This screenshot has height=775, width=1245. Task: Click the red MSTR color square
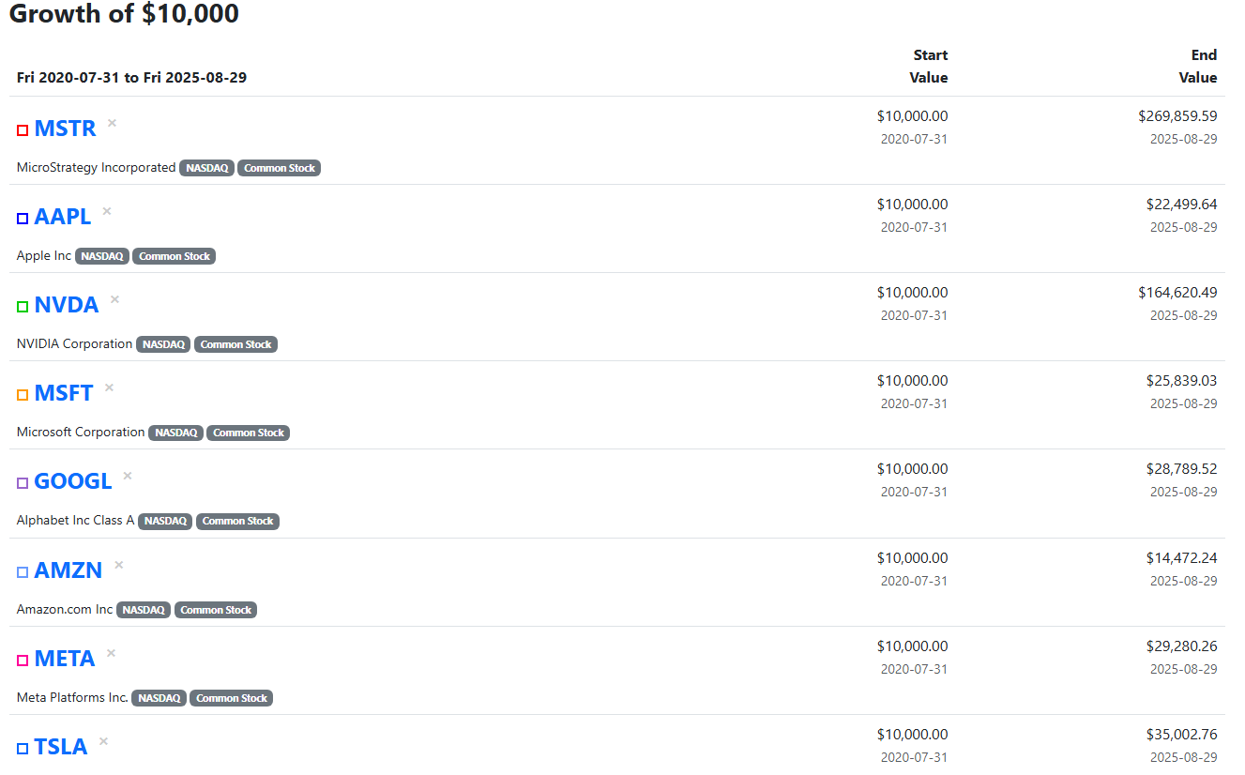[23, 130]
